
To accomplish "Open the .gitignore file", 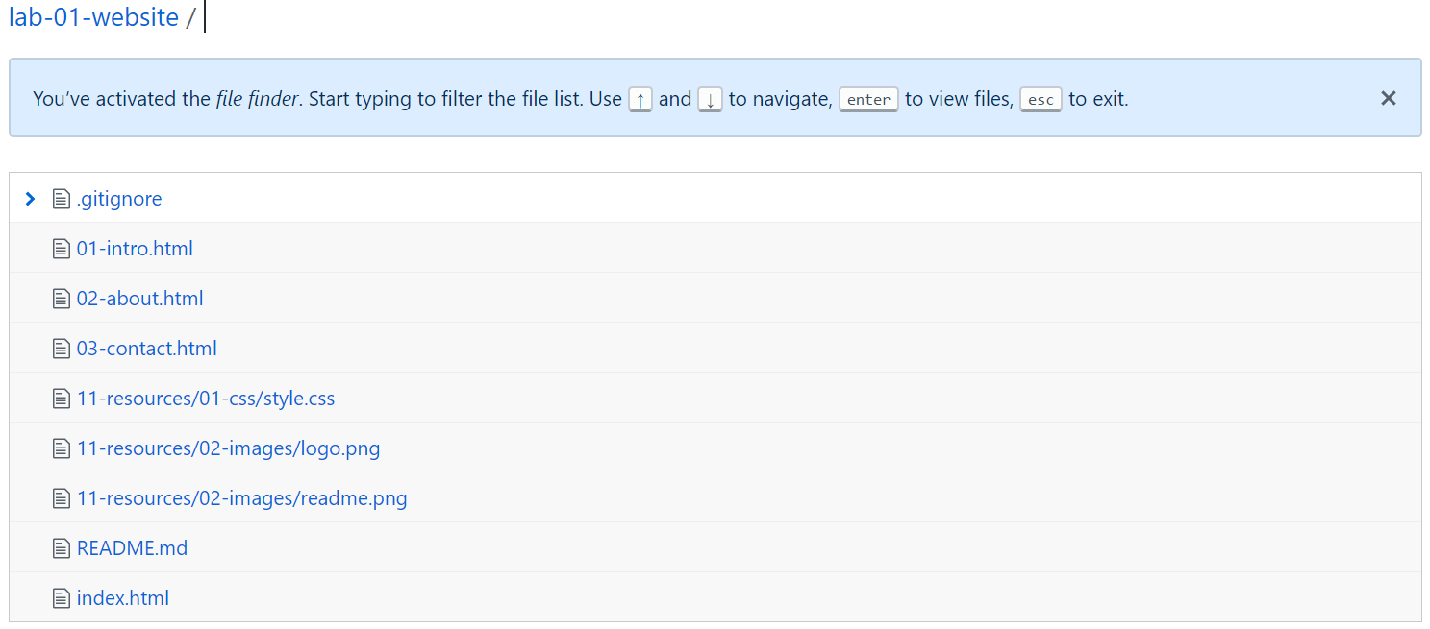I will point(119,199).
